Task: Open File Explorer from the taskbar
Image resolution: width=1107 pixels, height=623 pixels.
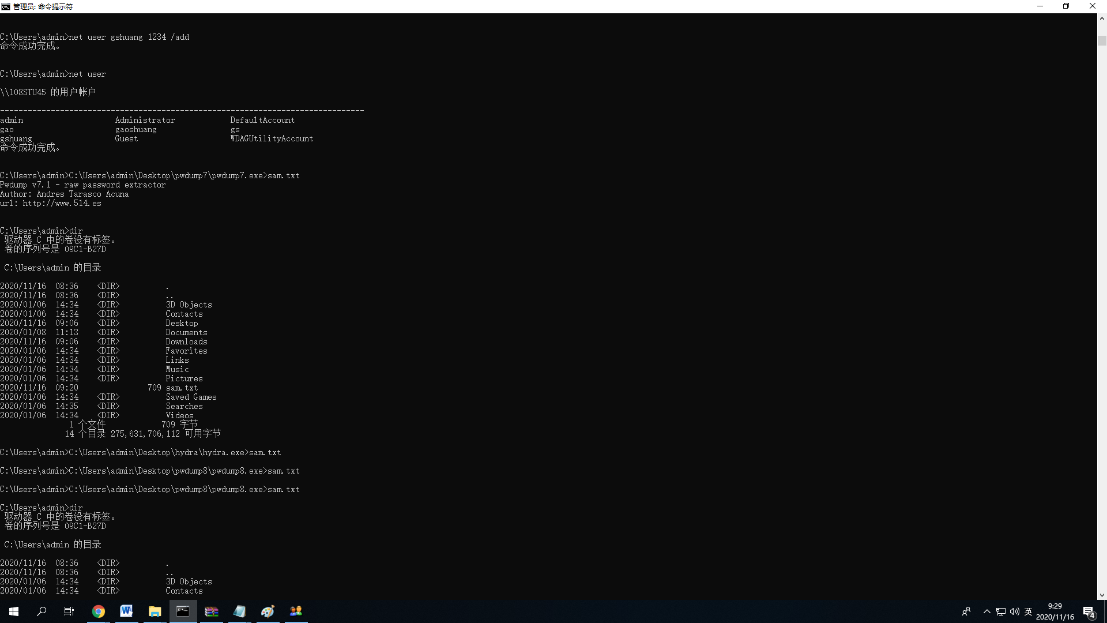Action: pyautogui.click(x=155, y=611)
